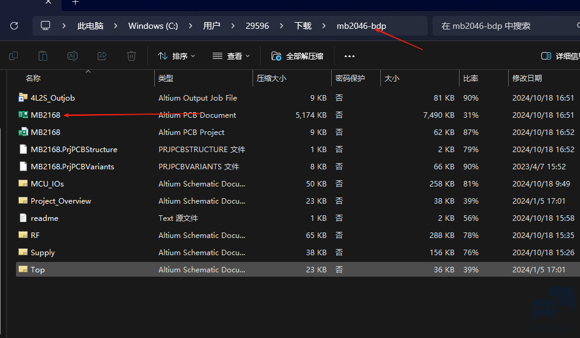
Task: Select the Supply schematic icon
Action: [x=23, y=252]
